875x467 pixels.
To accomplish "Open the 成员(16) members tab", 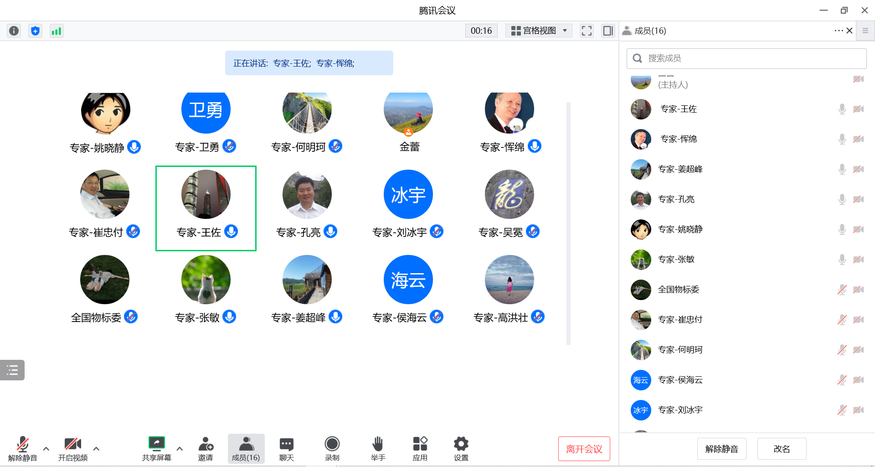I will coord(246,449).
